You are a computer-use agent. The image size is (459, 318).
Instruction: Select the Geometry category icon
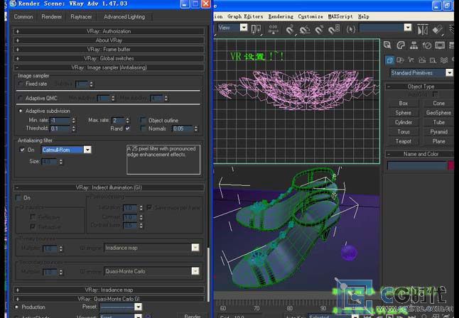(389, 60)
